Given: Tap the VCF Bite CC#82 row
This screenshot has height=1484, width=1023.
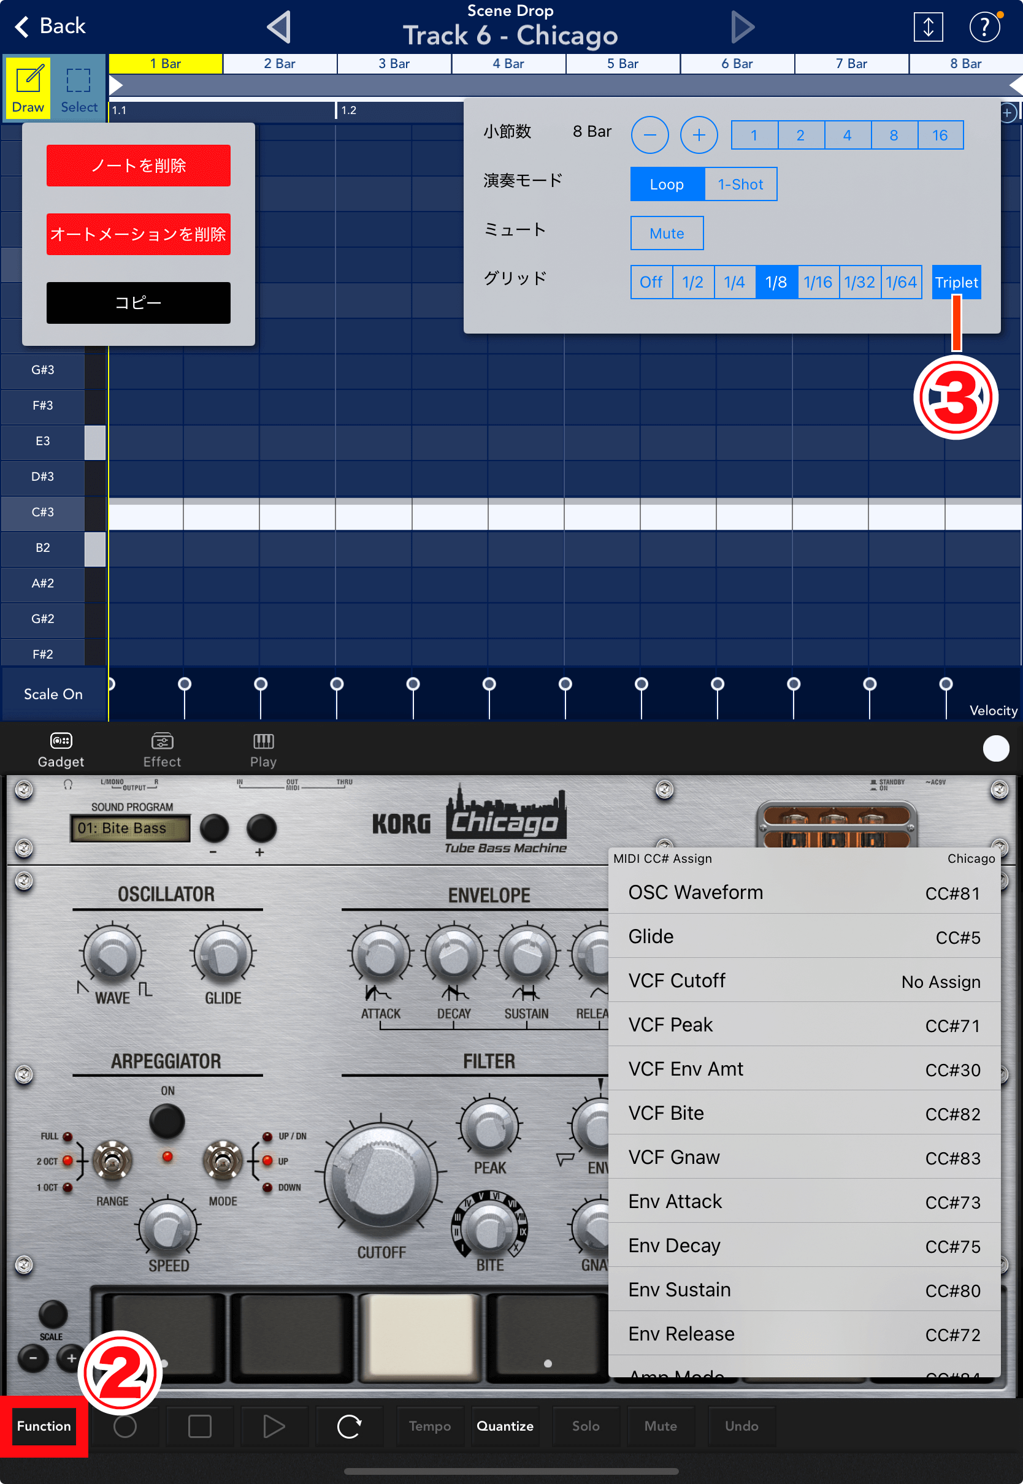Looking at the screenshot, I should [805, 1114].
